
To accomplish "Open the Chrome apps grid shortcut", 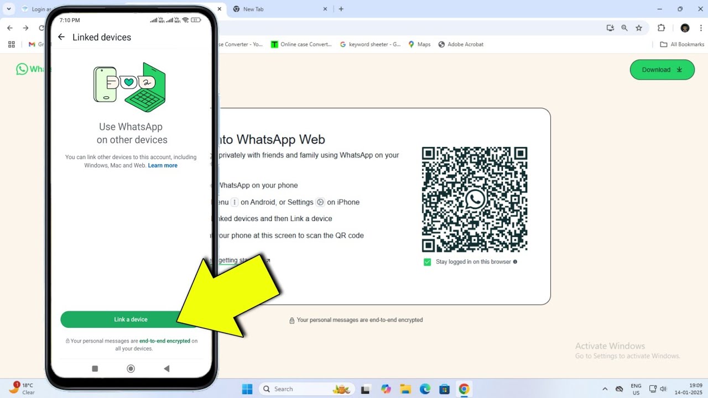I will coord(11,44).
